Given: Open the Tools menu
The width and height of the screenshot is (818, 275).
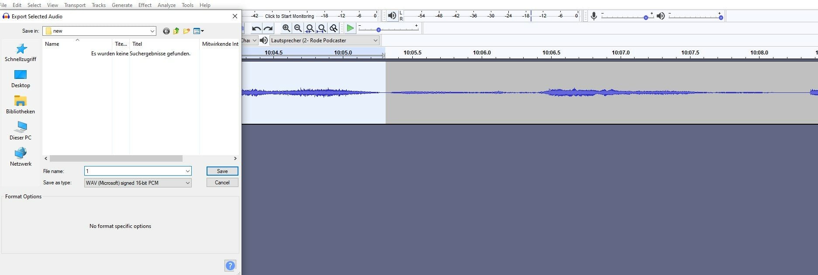Looking at the screenshot, I should point(187,5).
